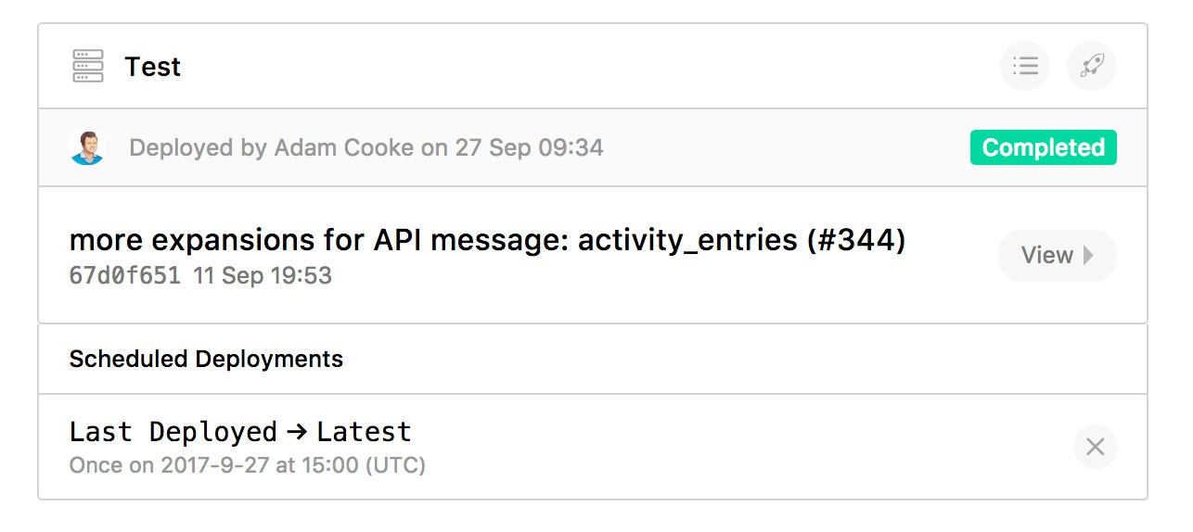Click the Latest revision label
This screenshot has height=532, width=1193.
pyautogui.click(x=364, y=432)
